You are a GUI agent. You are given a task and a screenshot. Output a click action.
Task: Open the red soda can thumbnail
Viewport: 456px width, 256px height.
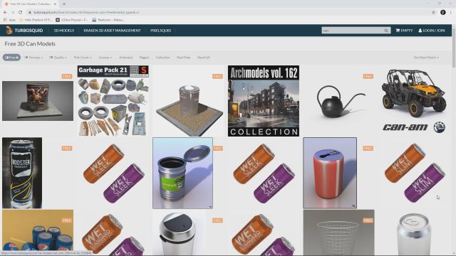[330, 173]
